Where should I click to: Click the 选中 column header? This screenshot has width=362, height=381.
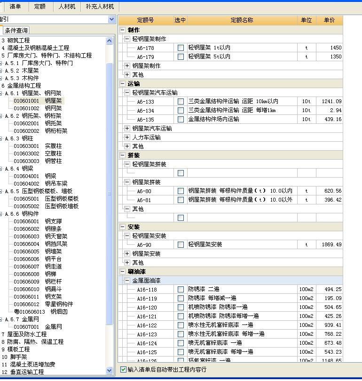tap(180, 20)
